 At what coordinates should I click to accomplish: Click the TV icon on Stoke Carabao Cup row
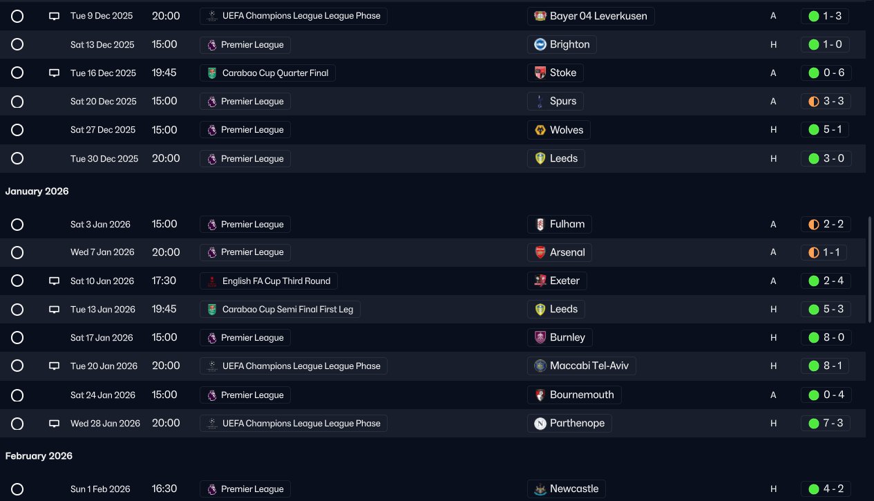[x=54, y=73]
